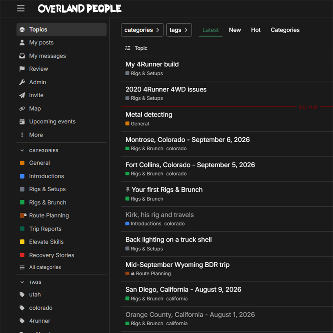The height and width of the screenshot is (333, 333).
Task: Open the General category in sidebar
Action: click(x=61, y=163)
